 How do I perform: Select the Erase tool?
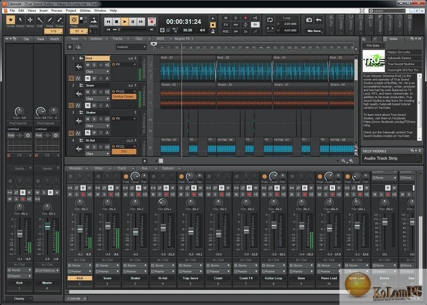(x=59, y=20)
